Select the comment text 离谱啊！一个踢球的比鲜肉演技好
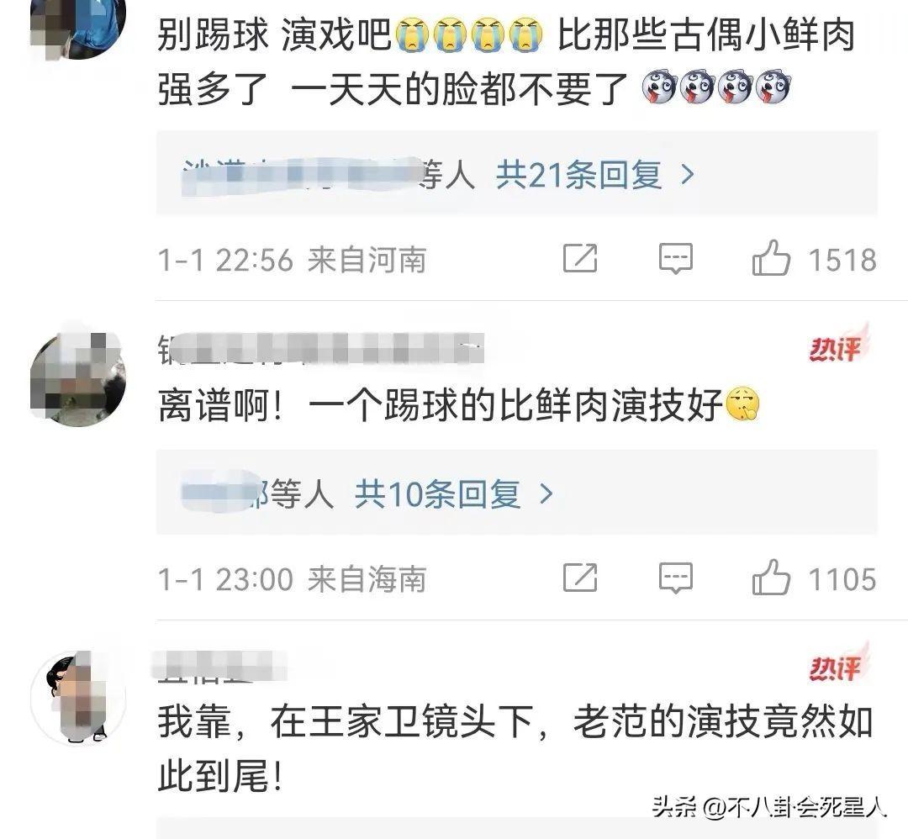This screenshot has width=908, height=839. point(458,404)
